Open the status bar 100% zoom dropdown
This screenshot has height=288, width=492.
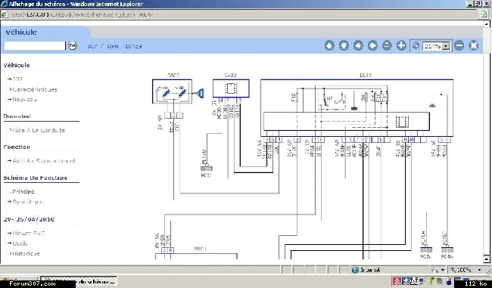point(479,270)
